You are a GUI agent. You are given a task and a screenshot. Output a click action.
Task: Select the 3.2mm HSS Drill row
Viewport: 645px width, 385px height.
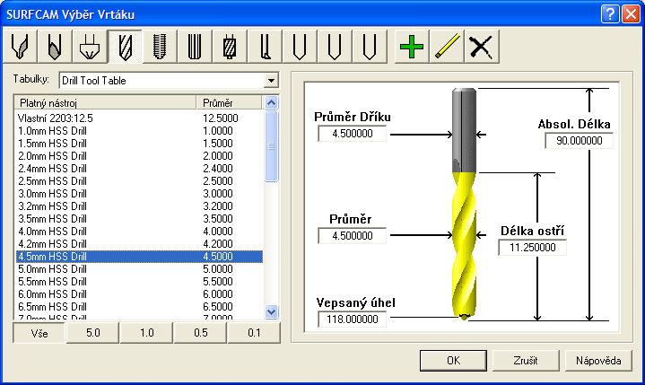(x=139, y=206)
